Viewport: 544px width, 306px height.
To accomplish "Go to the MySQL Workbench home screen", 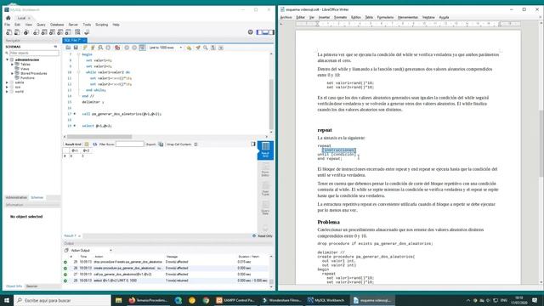I will click(x=8, y=18).
